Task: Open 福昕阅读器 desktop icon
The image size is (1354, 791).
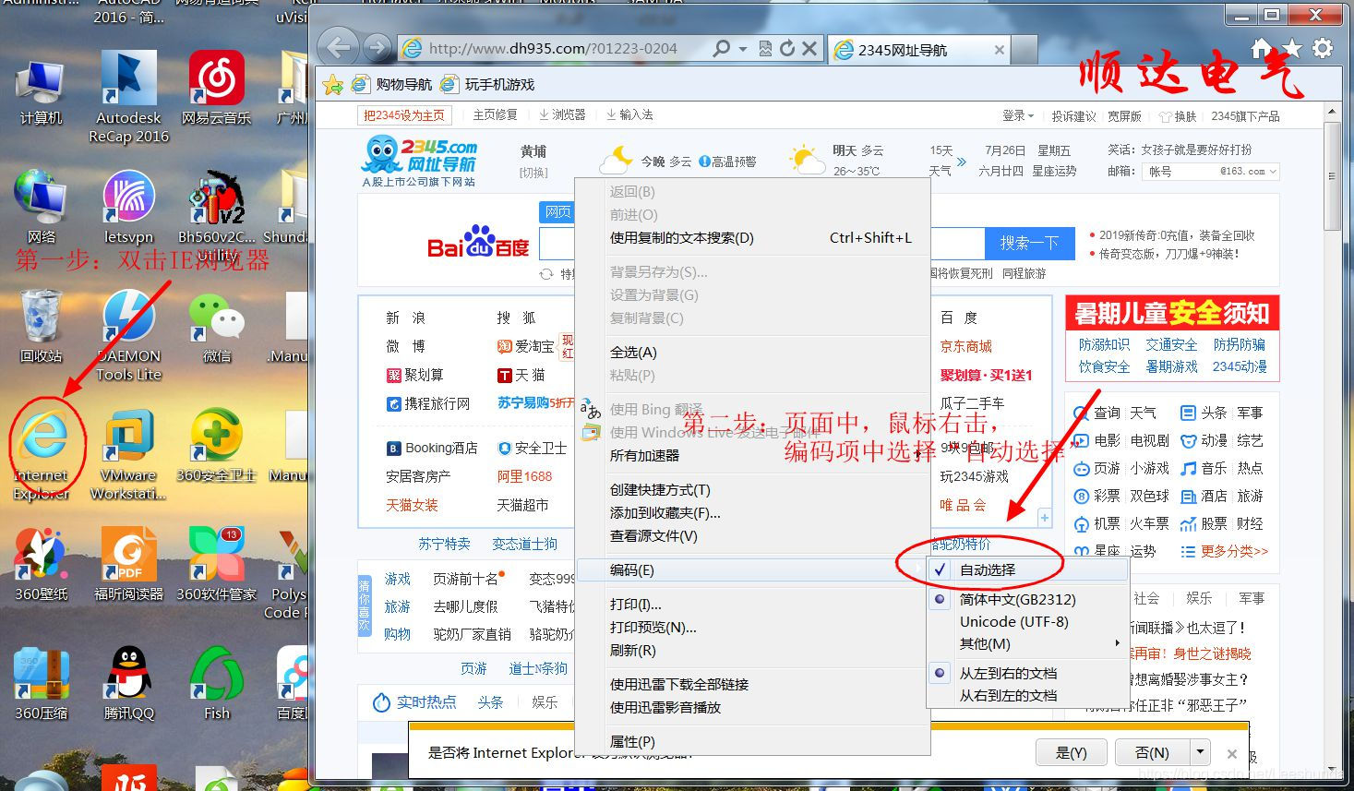Action: 128,565
